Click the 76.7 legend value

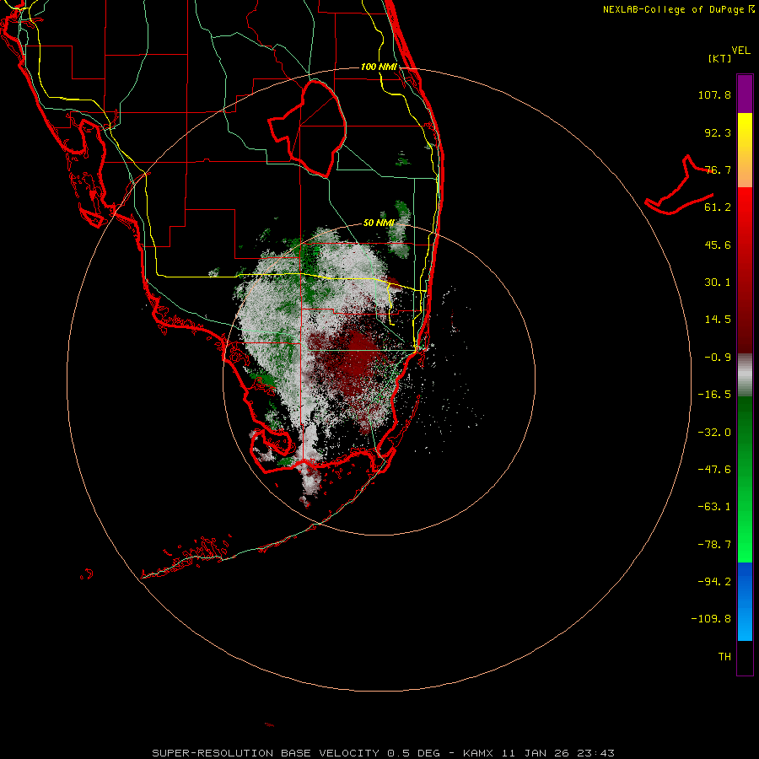click(x=718, y=170)
